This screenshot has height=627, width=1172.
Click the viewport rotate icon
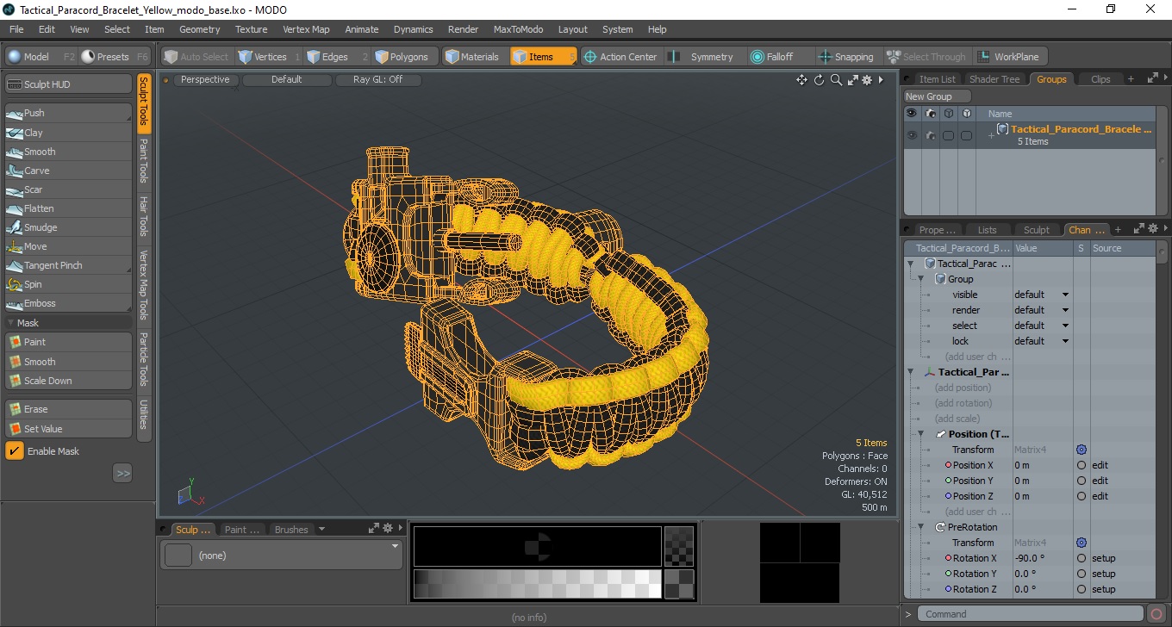[820, 80]
